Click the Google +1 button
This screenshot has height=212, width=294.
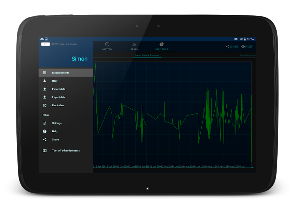[45, 44]
